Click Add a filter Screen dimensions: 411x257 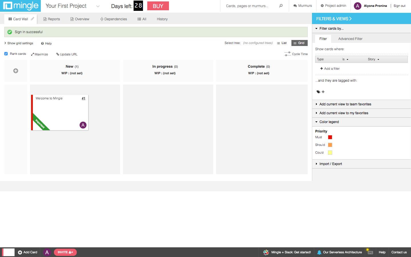330,69
